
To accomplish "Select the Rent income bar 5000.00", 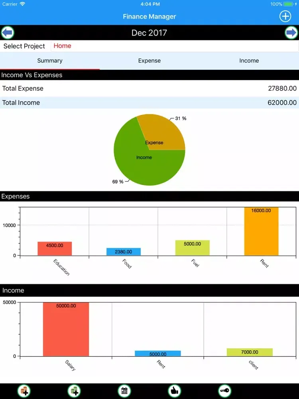I will (x=157, y=354).
